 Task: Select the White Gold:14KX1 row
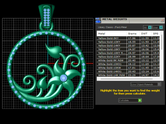pyautogui.click(x=128, y=71)
